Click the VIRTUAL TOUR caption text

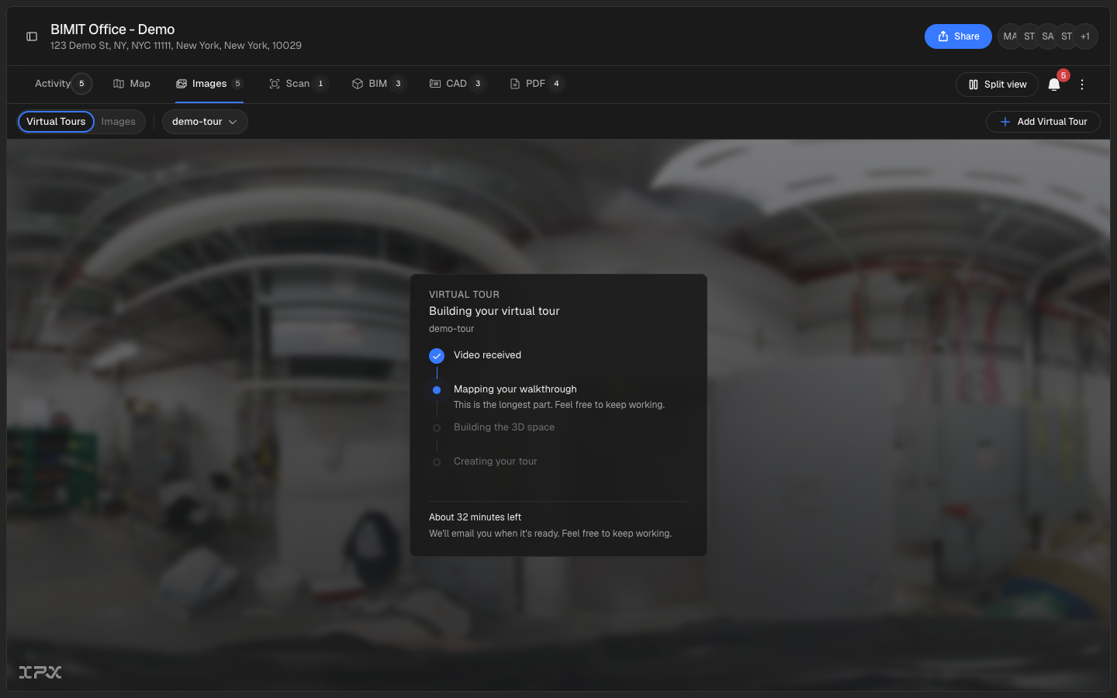tap(464, 295)
